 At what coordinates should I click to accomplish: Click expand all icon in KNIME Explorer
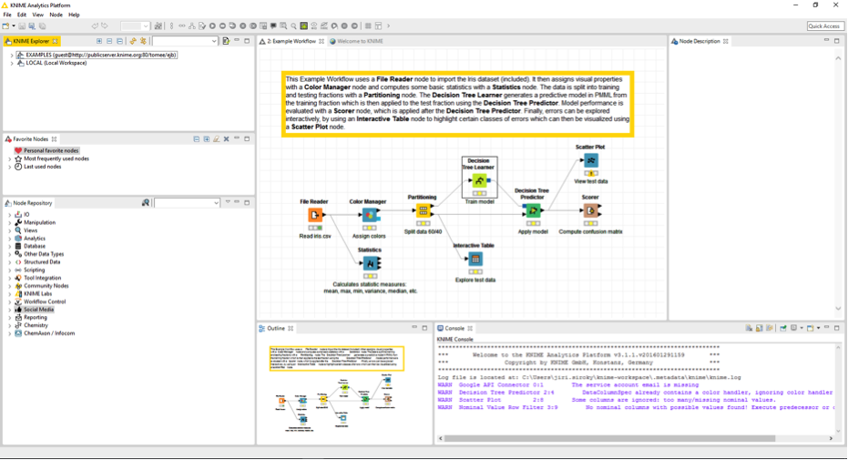[99, 41]
